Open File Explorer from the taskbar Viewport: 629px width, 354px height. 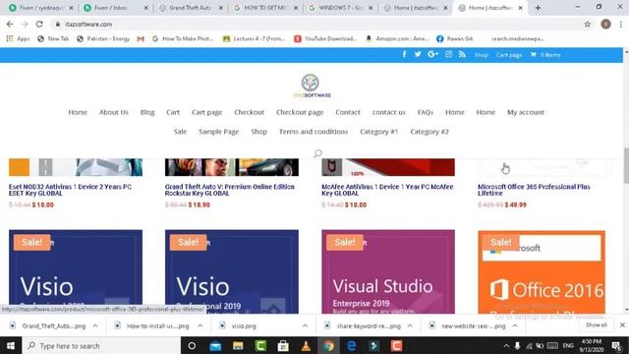point(238,345)
